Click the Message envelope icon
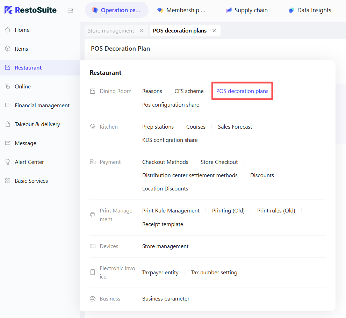This screenshot has height=318, width=346. click(8, 143)
